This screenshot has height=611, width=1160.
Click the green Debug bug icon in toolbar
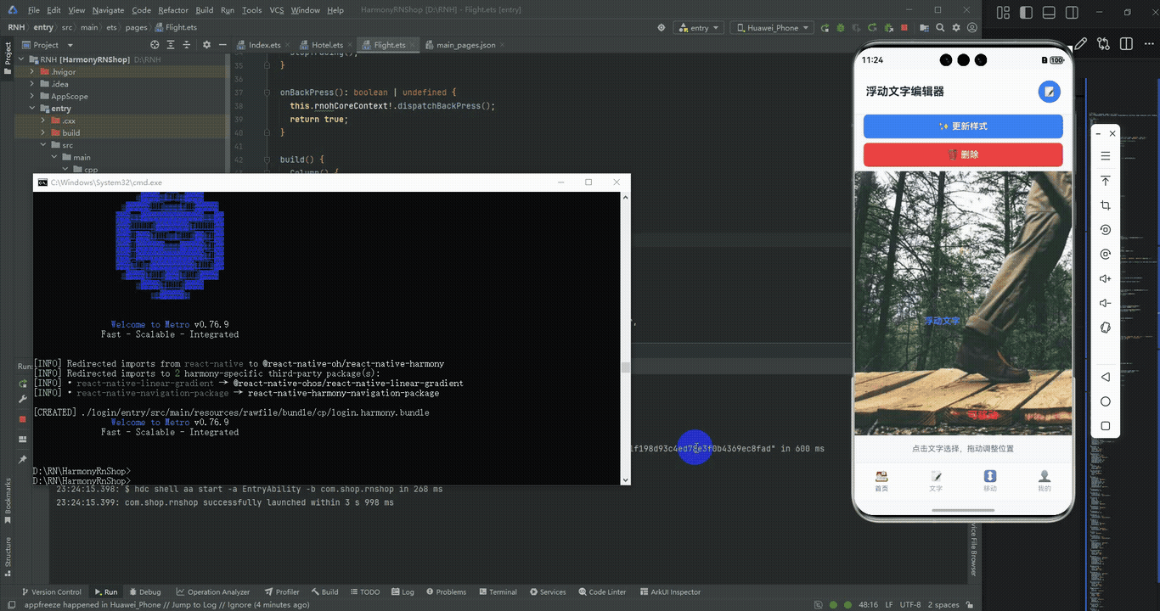pos(840,27)
